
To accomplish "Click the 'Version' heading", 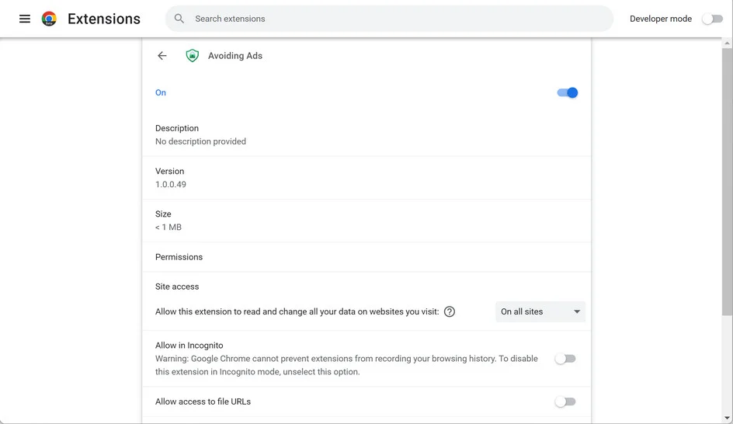I will [x=170, y=171].
